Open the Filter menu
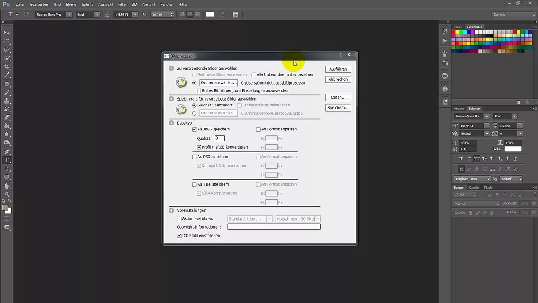The image size is (538, 303). tap(122, 4)
